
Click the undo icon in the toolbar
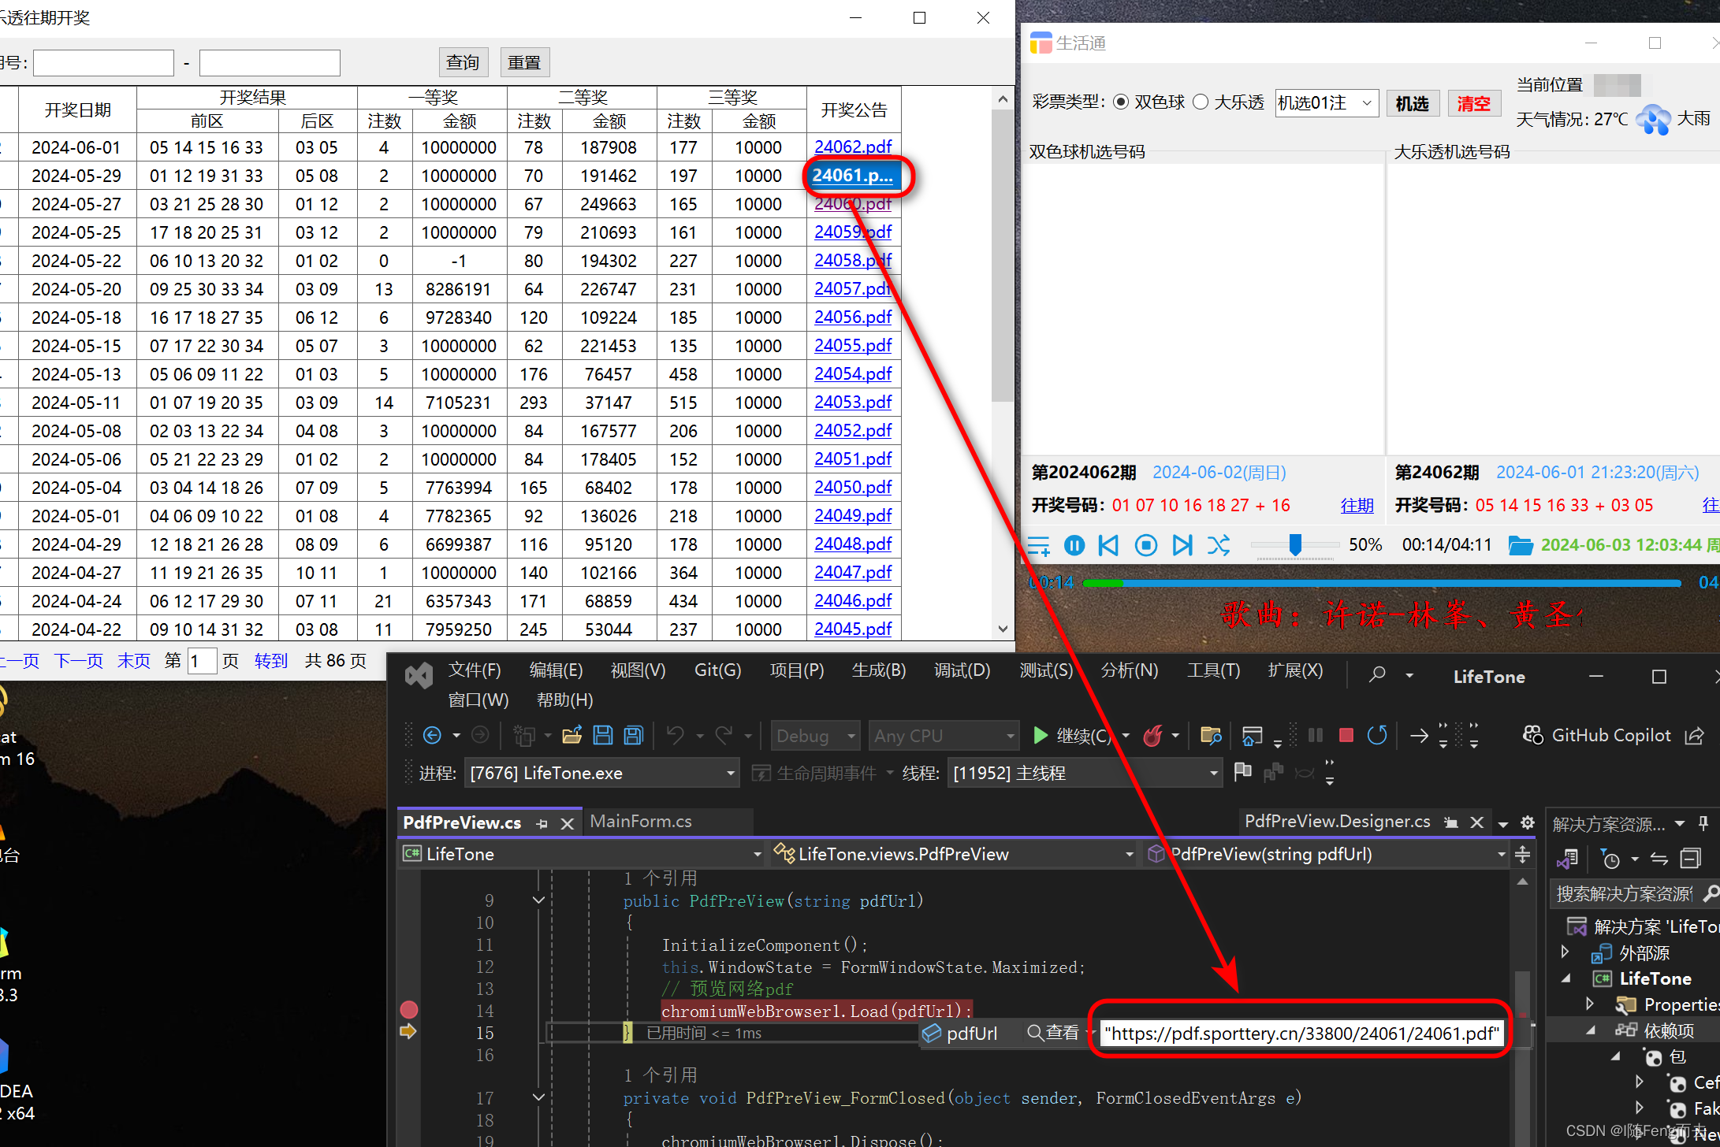point(676,735)
